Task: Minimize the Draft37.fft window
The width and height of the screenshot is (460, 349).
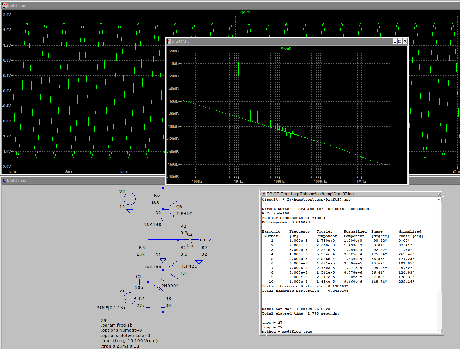Action: click(x=395, y=42)
